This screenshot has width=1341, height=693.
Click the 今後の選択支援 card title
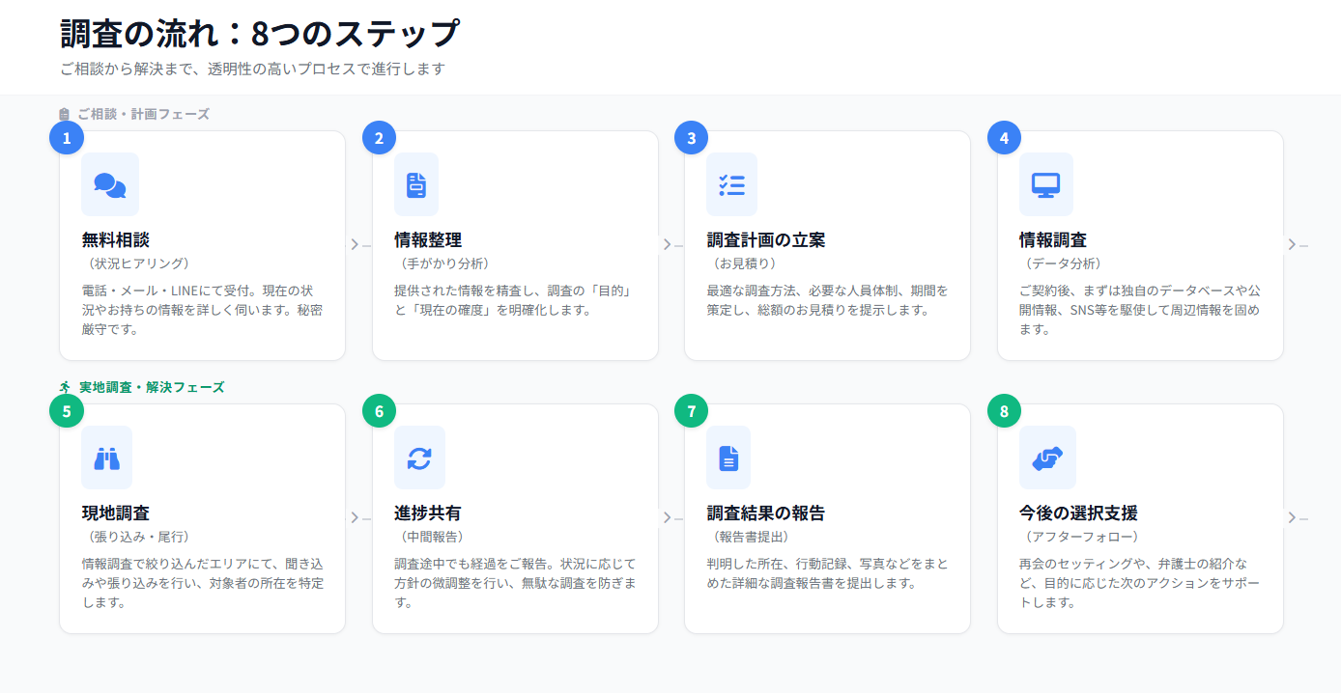tap(1078, 513)
